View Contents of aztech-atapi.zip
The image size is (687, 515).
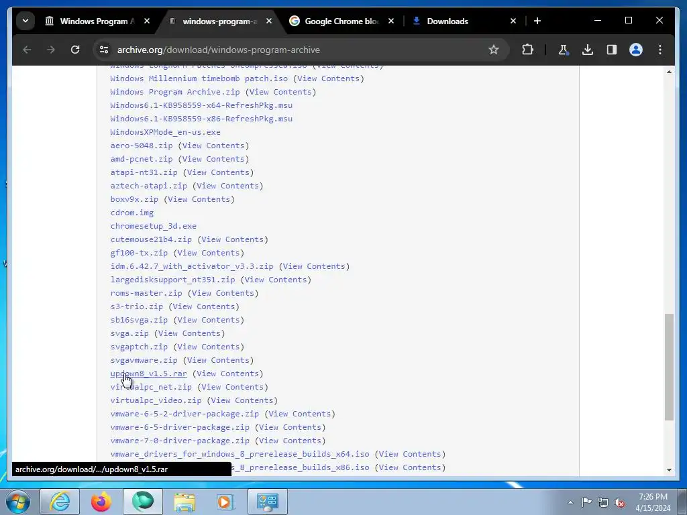[x=228, y=186]
